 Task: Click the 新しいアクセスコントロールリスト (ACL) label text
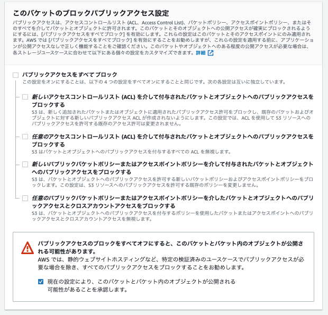pos(172,101)
